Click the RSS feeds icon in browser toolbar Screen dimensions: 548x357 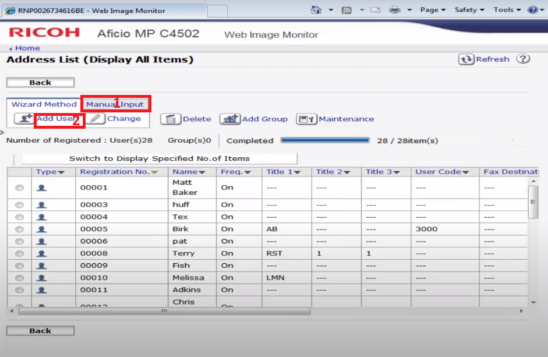point(347,10)
